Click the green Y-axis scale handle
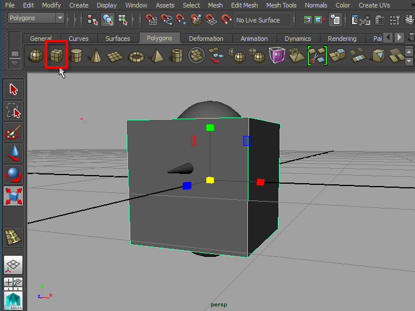Screen dimensions: 415x311 point(210,127)
